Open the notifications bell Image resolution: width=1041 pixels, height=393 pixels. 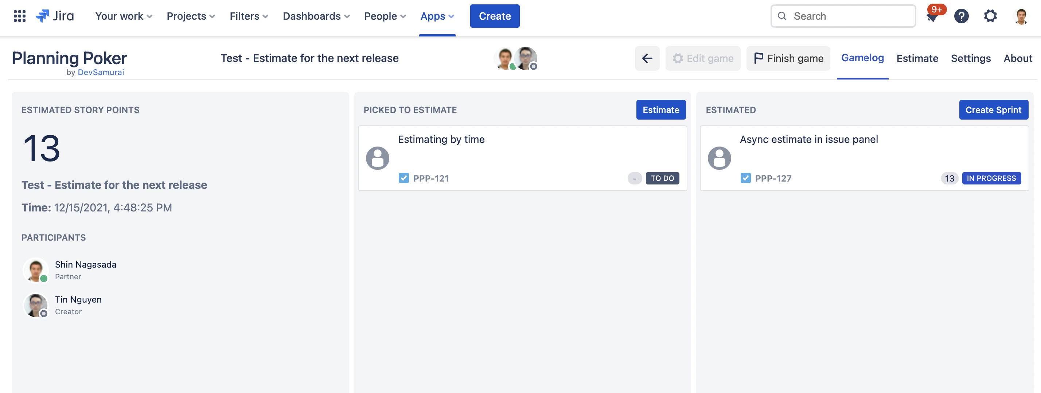pyautogui.click(x=932, y=17)
